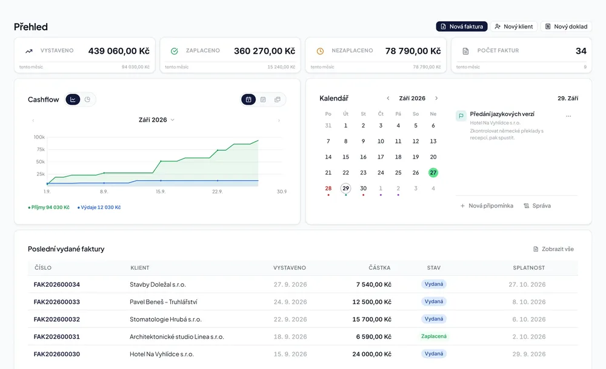Select the stacked-pages range icon in Cashflow
Screen dimensions: 606x369
tap(278, 100)
